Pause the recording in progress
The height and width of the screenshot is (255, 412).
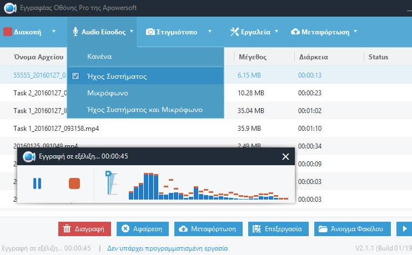pyautogui.click(x=37, y=183)
